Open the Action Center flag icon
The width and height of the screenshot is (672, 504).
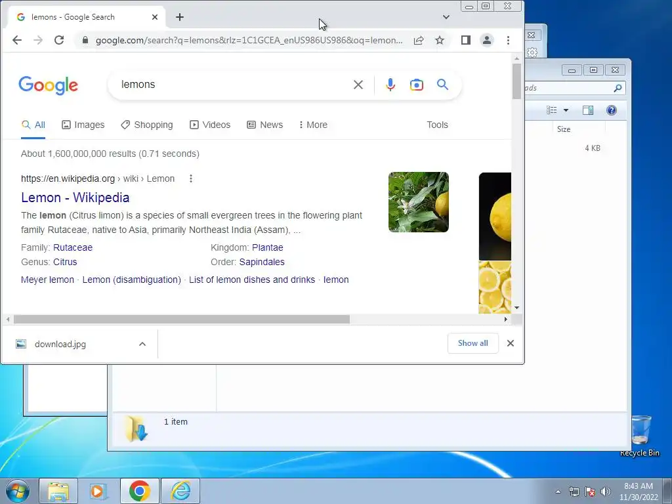(590, 492)
